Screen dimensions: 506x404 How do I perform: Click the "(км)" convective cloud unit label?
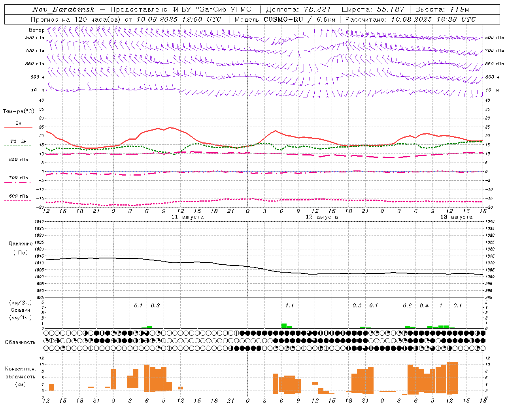tap(21, 384)
